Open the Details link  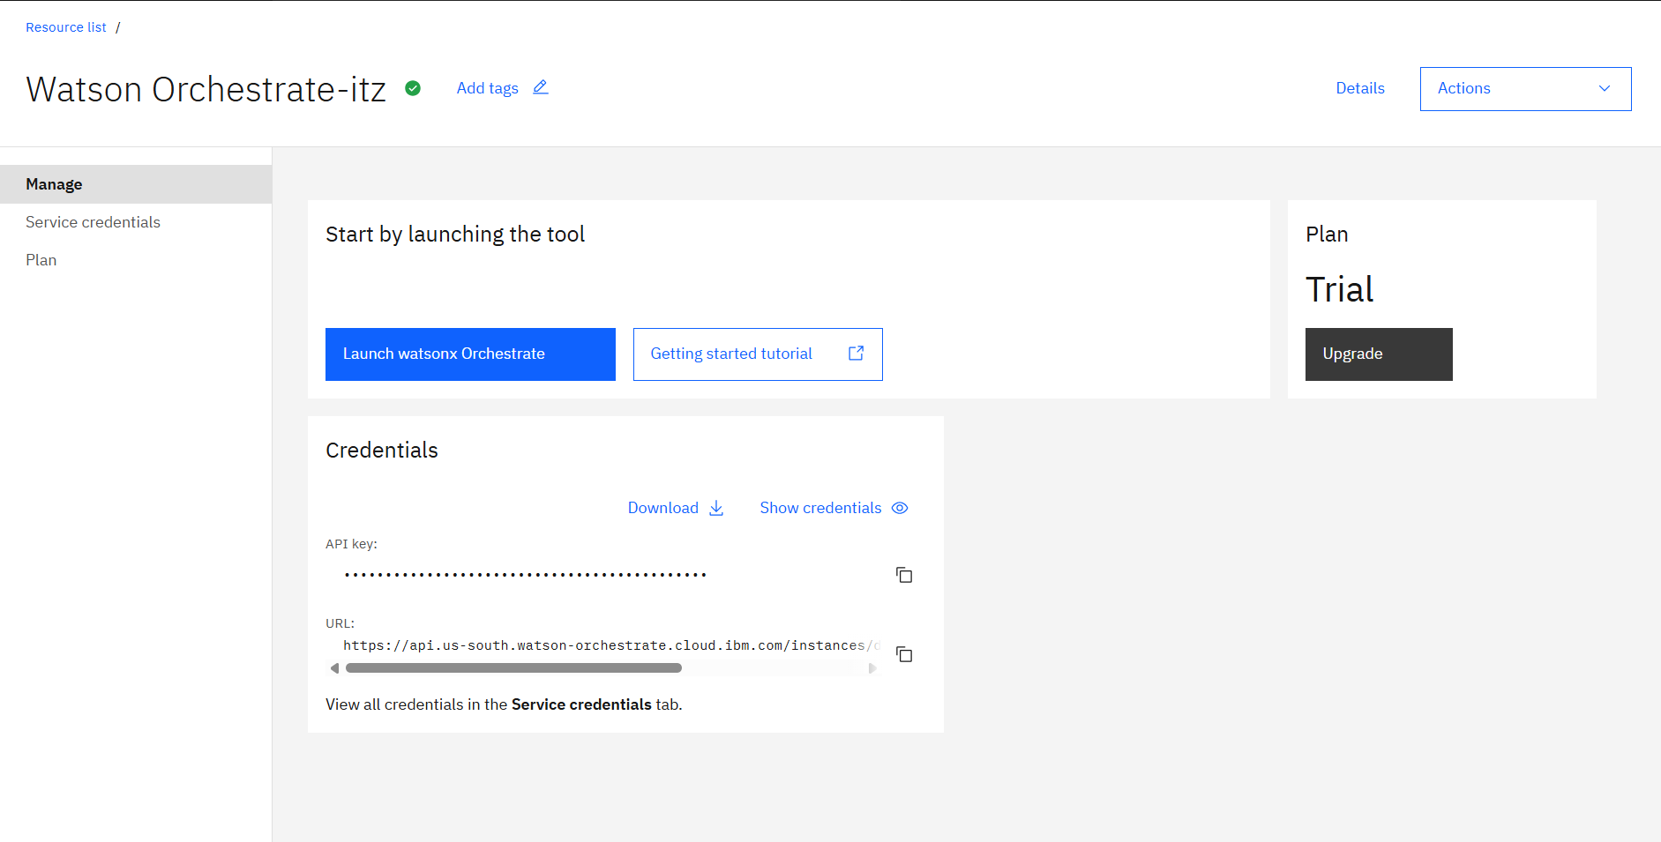(1359, 88)
